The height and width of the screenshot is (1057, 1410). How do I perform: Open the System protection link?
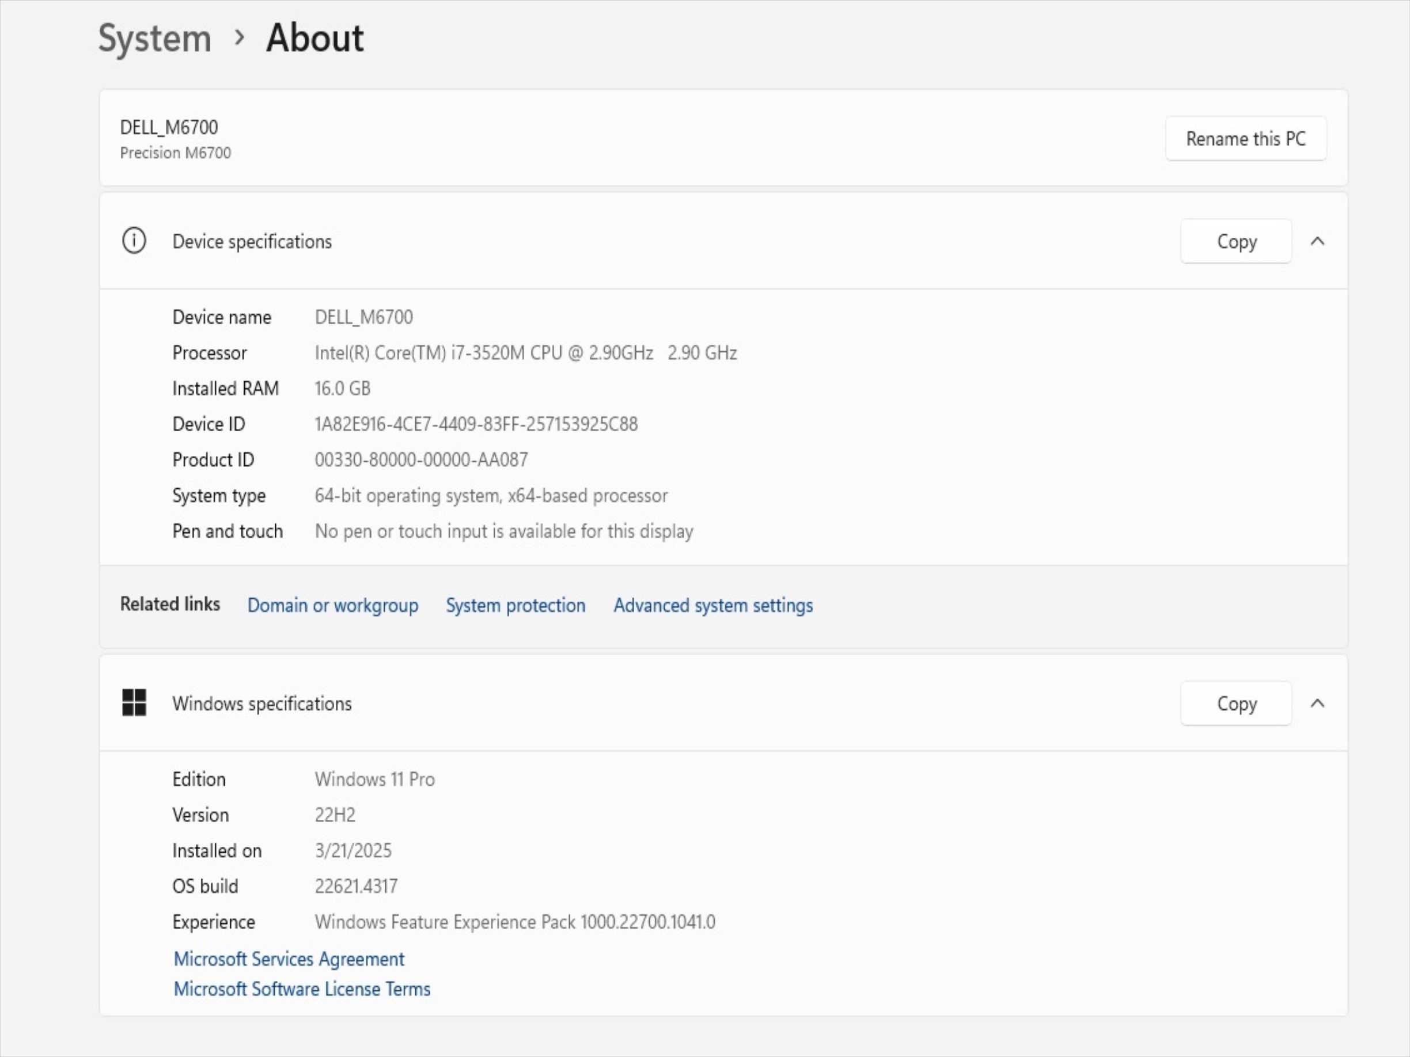tap(516, 605)
